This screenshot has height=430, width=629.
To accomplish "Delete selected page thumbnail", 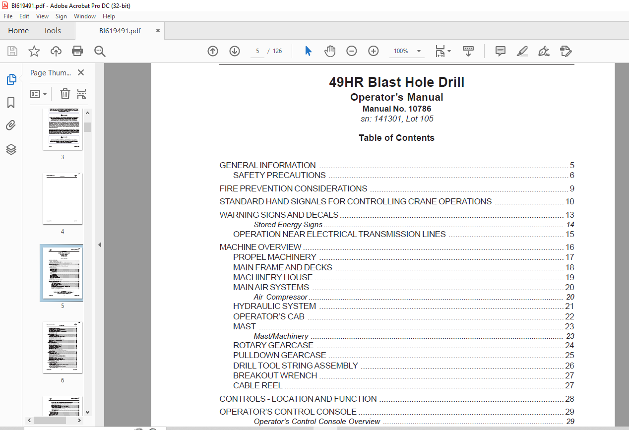I will click(65, 94).
